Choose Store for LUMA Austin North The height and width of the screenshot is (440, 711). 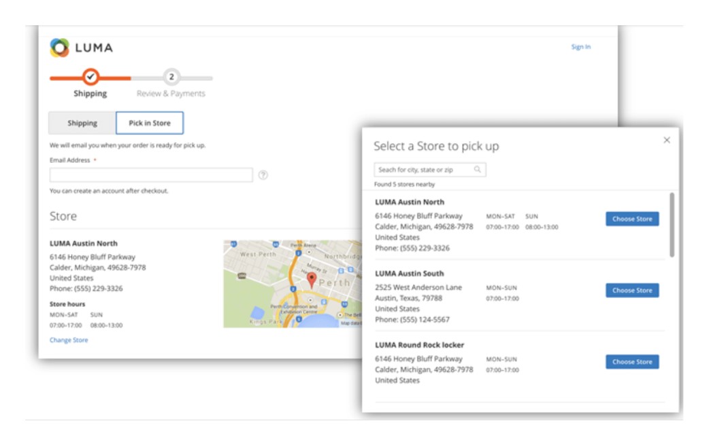tap(632, 219)
